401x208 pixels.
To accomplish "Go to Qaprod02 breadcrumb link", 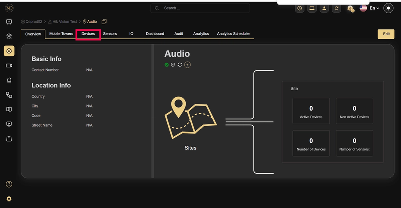I will [31, 22].
